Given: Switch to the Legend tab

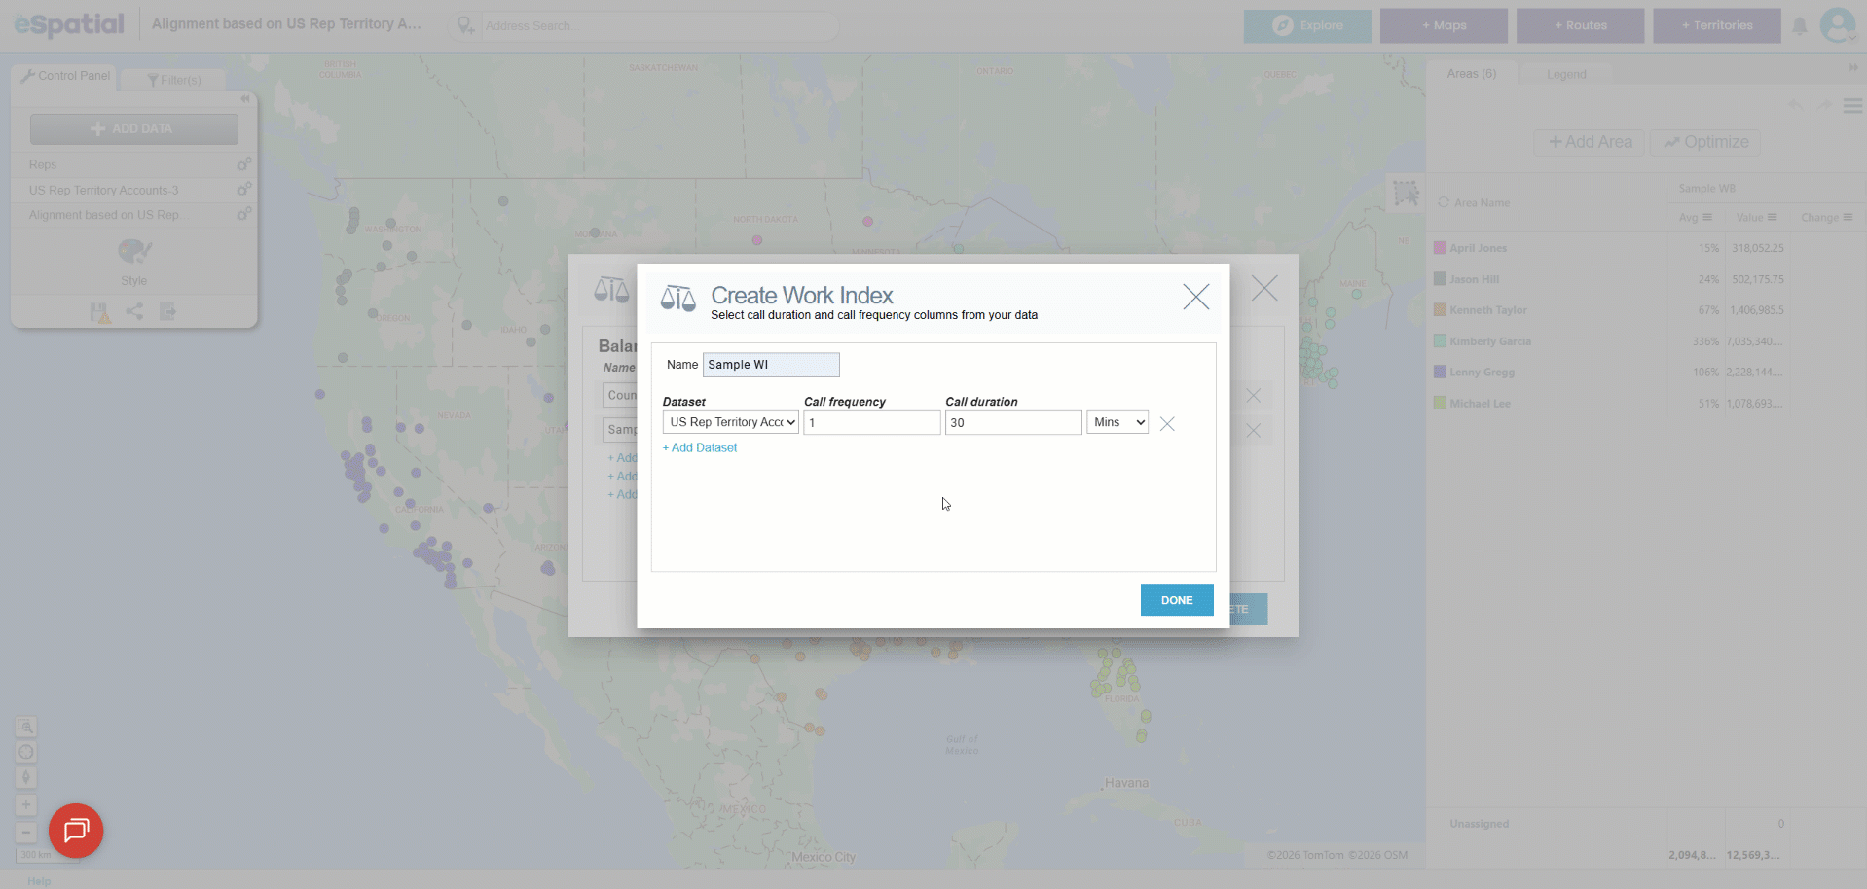Looking at the screenshot, I should pos(1566,75).
